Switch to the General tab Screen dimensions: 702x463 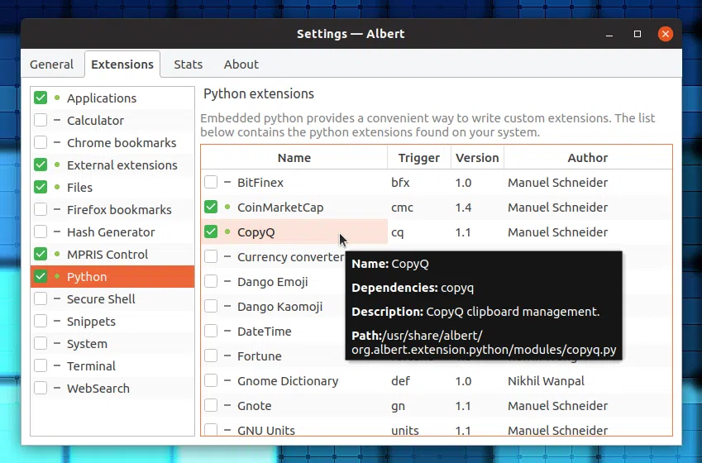(51, 64)
